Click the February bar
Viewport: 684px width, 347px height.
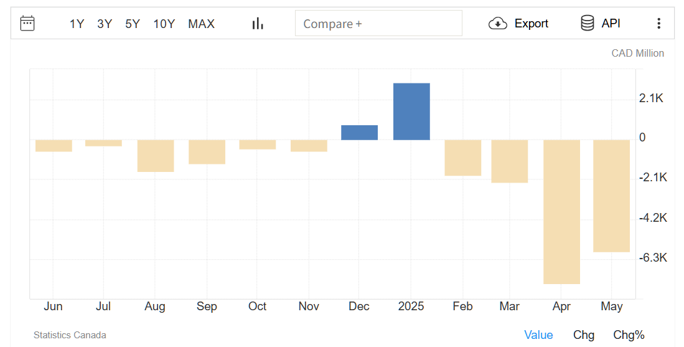click(463, 158)
